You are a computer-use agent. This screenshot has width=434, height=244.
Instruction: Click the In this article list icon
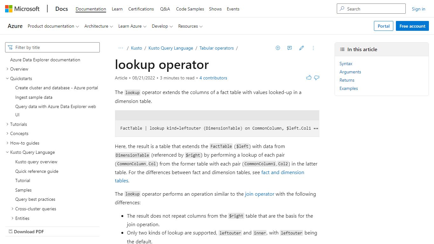pos(342,49)
